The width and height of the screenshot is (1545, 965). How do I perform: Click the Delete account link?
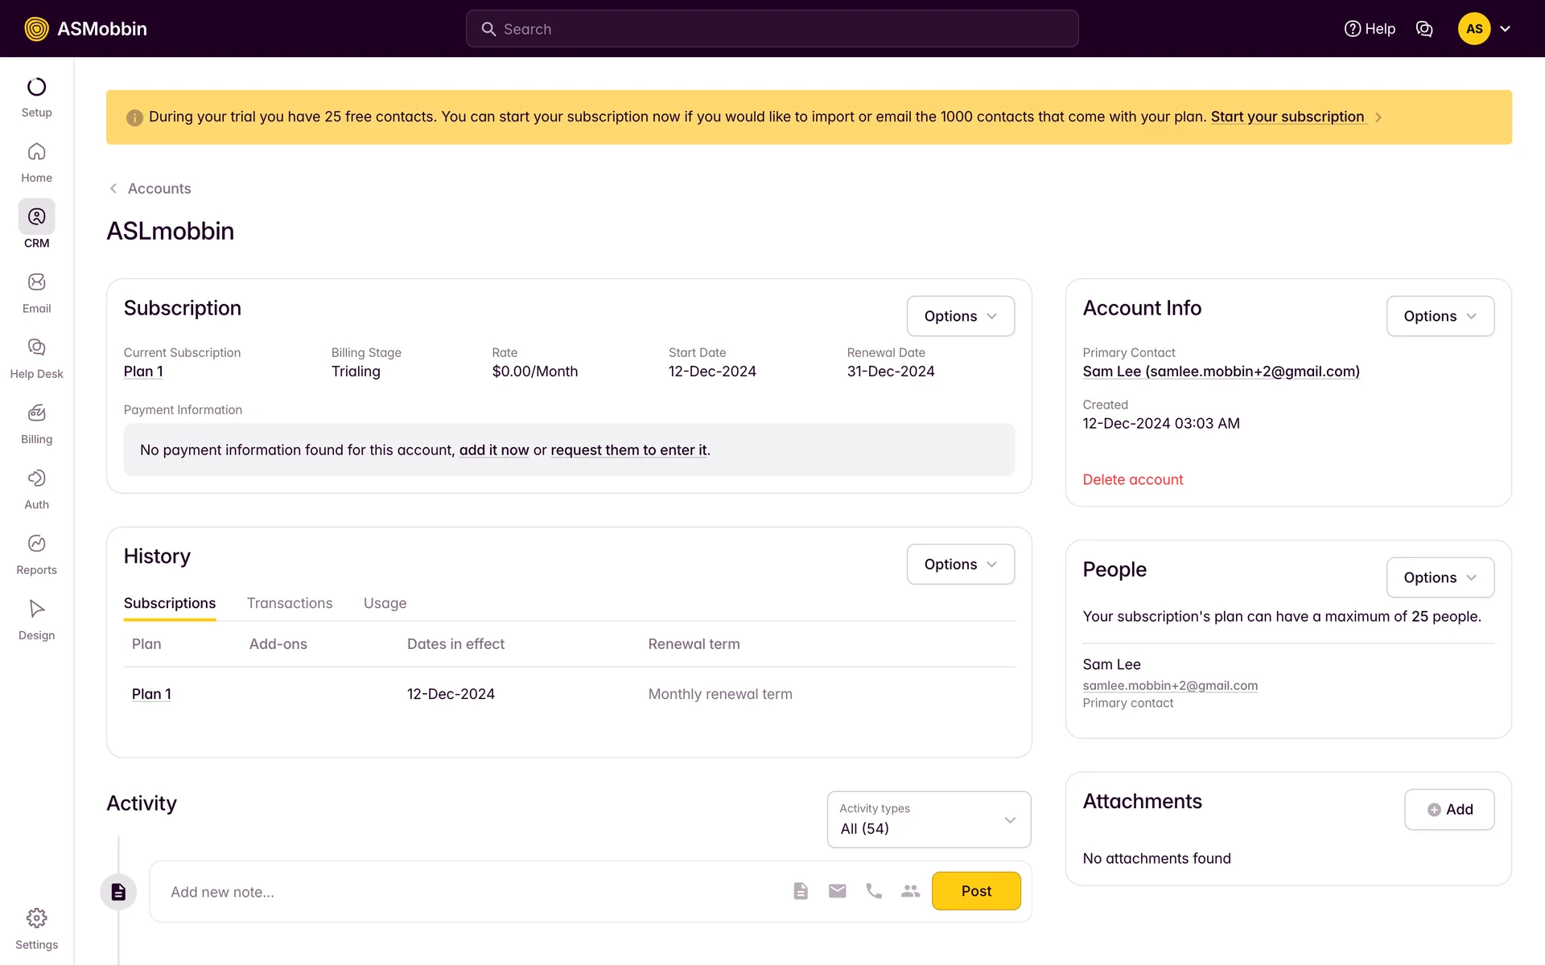pos(1132,480)
